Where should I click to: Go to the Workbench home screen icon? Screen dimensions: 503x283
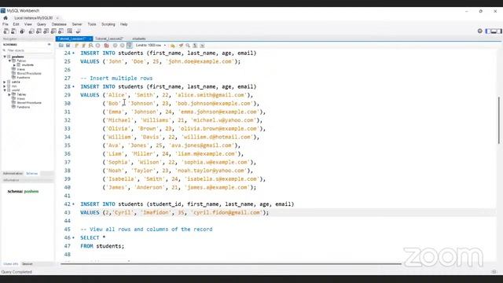tap(6, 18)
